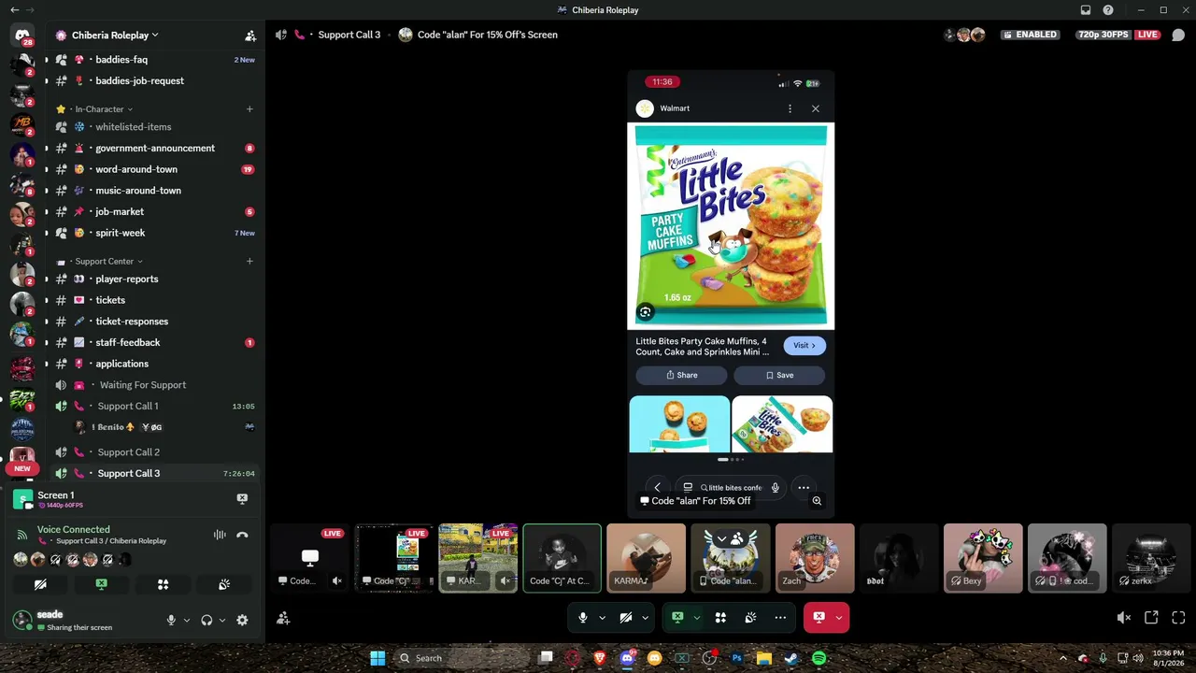The width and height of the screenshot is (1196, 673).
Task: Disconnect from voice using the hang-up icon
Action: coord(242,535)
